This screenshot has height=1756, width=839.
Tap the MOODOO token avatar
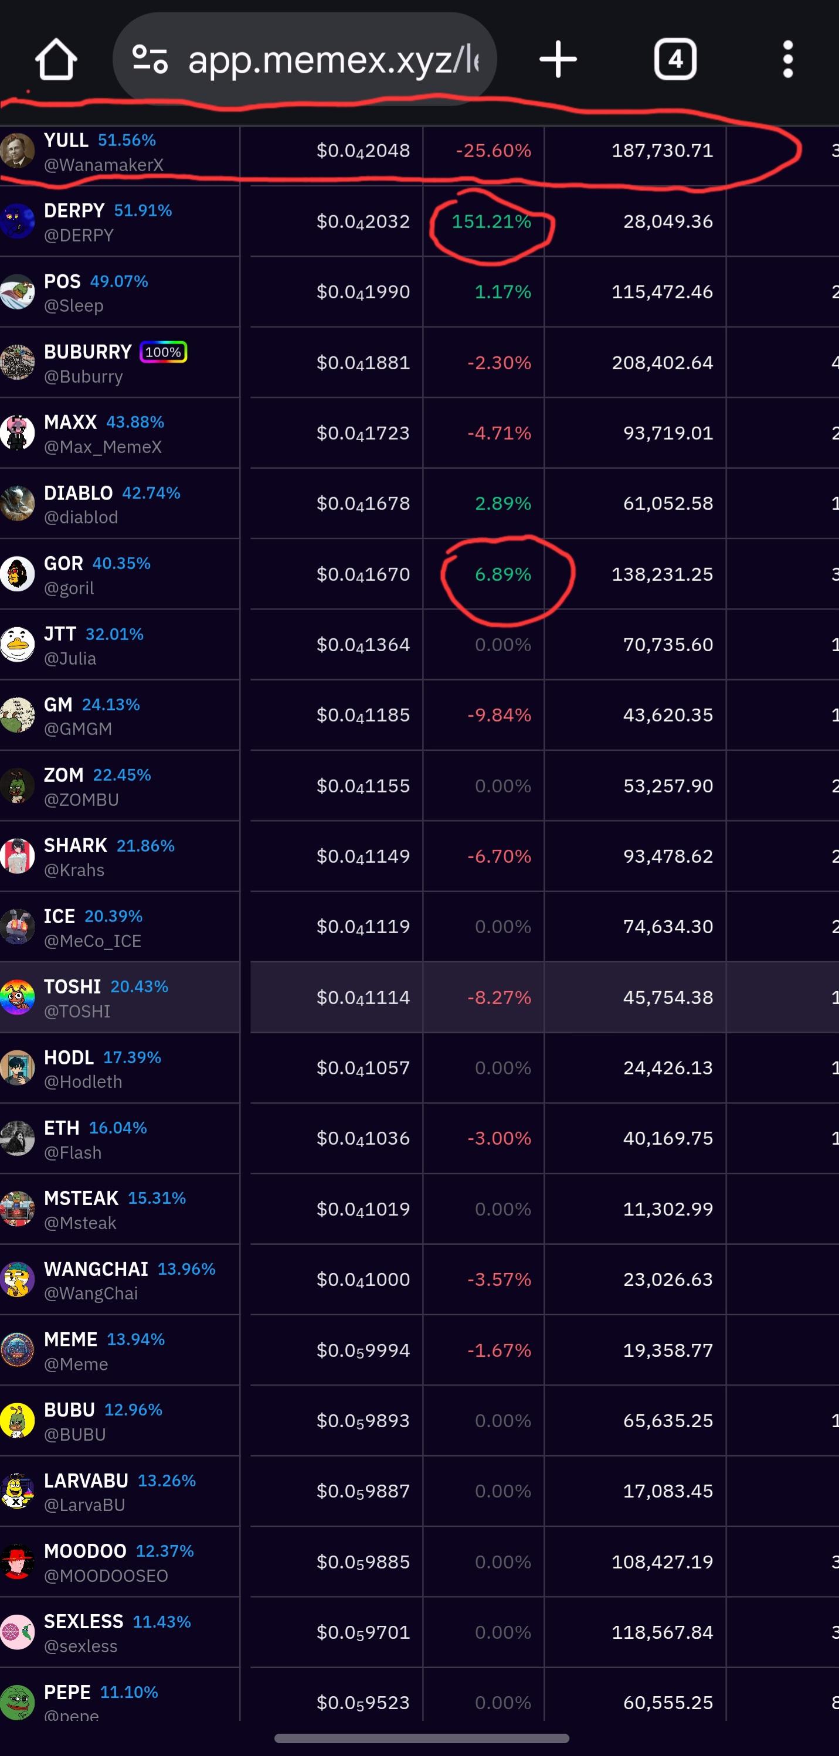point(17,1562)
